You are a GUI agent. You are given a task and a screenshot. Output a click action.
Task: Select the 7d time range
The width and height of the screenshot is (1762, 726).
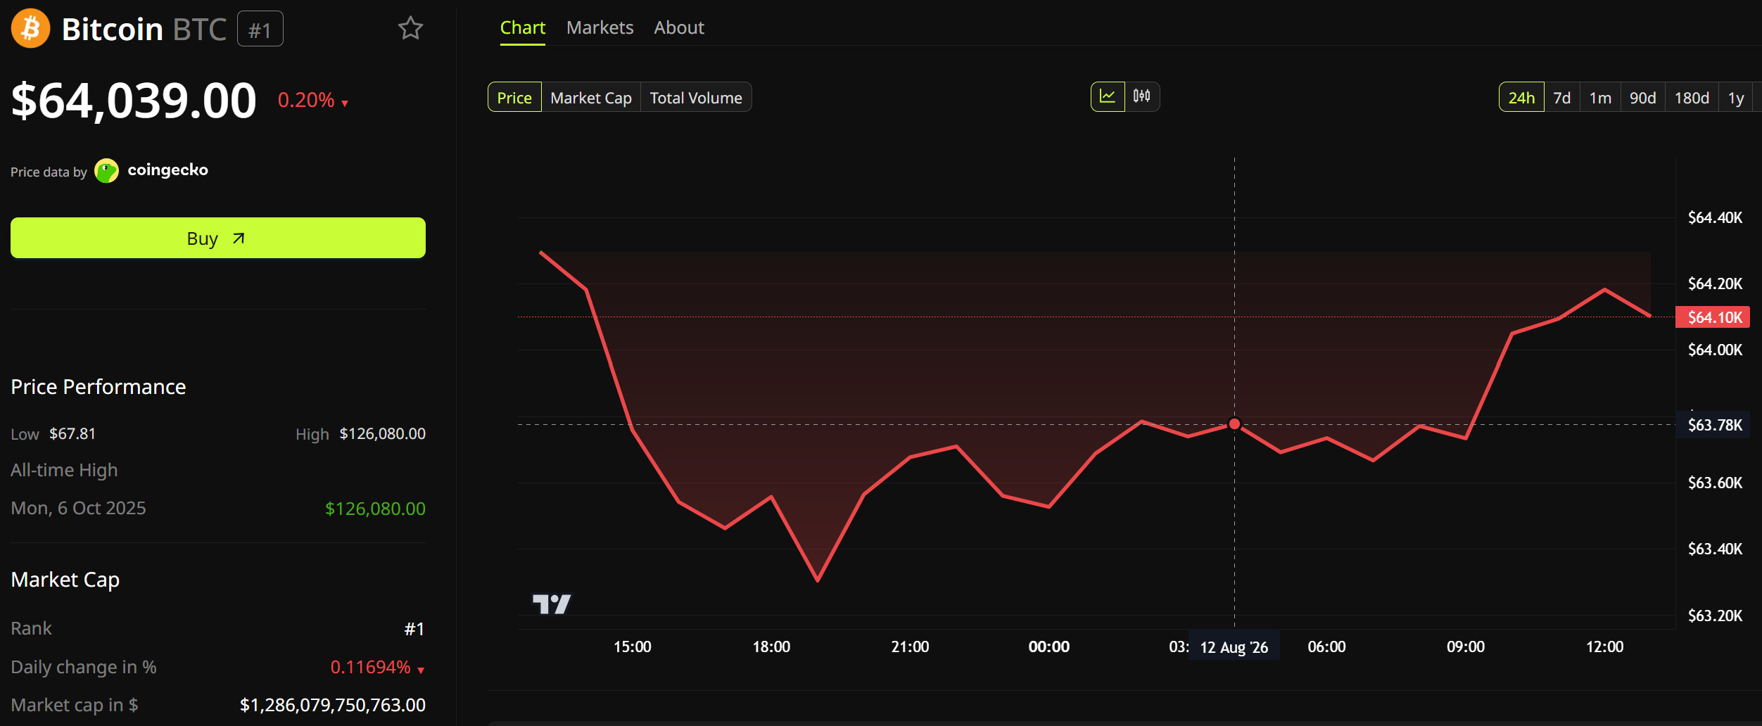pos(1562,98)
